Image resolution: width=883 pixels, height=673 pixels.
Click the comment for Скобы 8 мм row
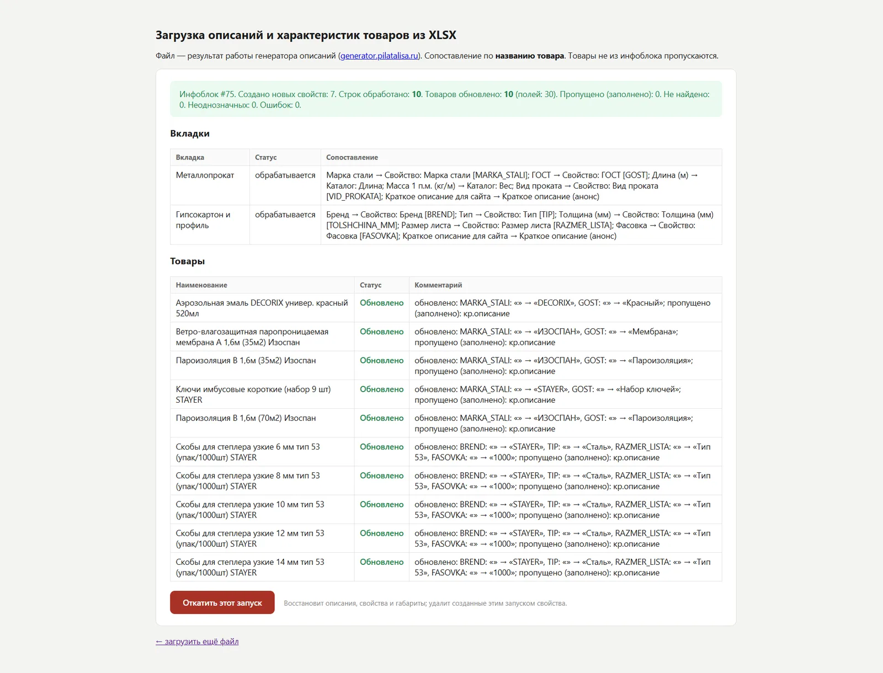562,480
